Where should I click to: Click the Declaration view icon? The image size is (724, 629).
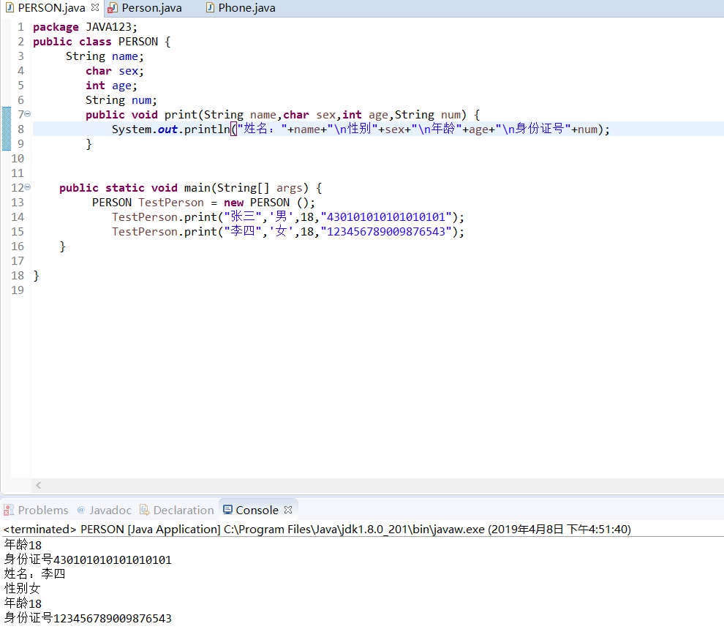click(x=145, y=510)
